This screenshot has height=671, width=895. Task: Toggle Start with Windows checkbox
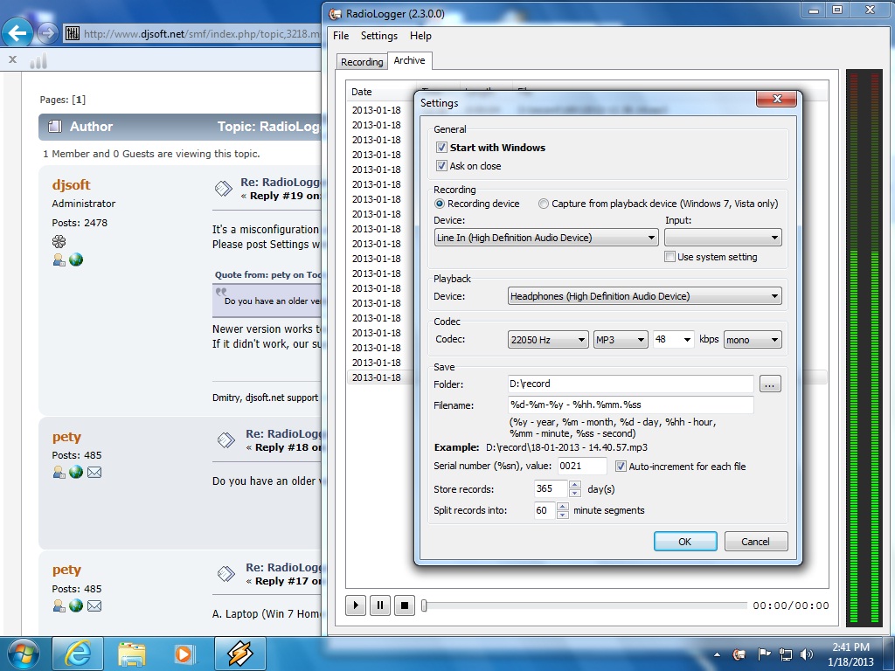pyautogui.click(x=441, y=147)
